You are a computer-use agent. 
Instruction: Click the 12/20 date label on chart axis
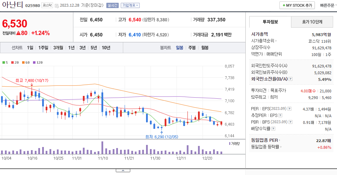(x=207, y=158)
